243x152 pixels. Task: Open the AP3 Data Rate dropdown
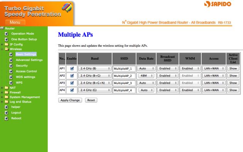(146, 83)
